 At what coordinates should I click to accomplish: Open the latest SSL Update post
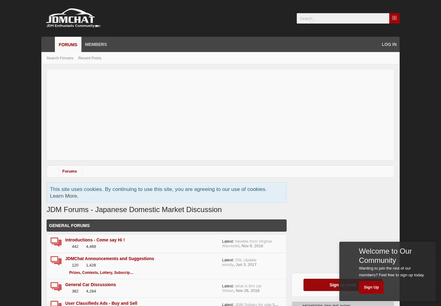[246, 260]
